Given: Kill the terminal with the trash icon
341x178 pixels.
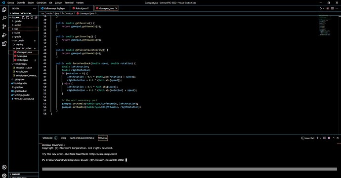Looking at the screenshot, I should tap(329, 138).
